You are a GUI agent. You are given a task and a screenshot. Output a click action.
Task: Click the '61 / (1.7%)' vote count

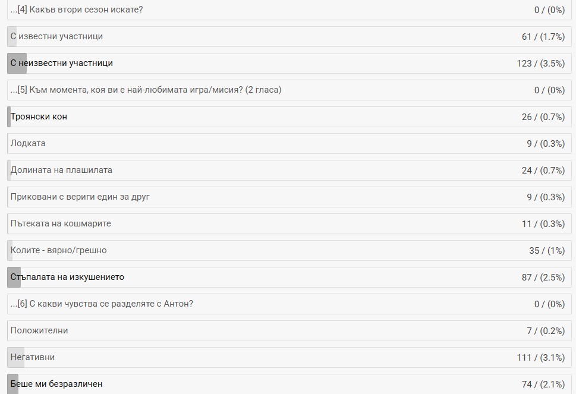[x=543, y=37]
